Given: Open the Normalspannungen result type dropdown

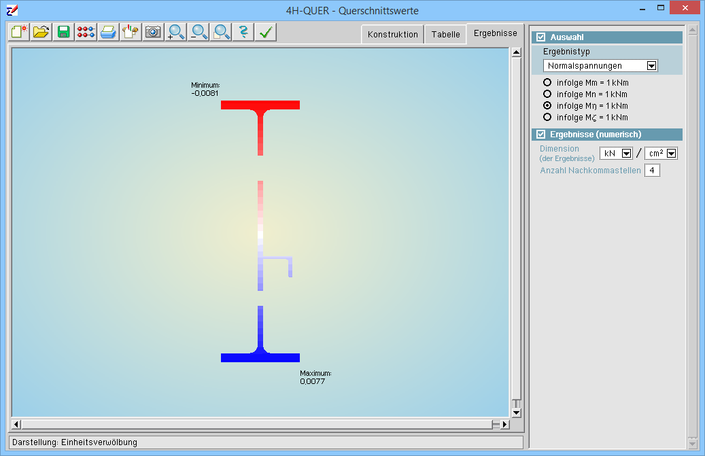Looking at the screenshot, I should 651,66.
